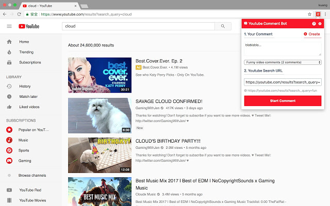Click the Cloudx Music channel name

(145, 195)
